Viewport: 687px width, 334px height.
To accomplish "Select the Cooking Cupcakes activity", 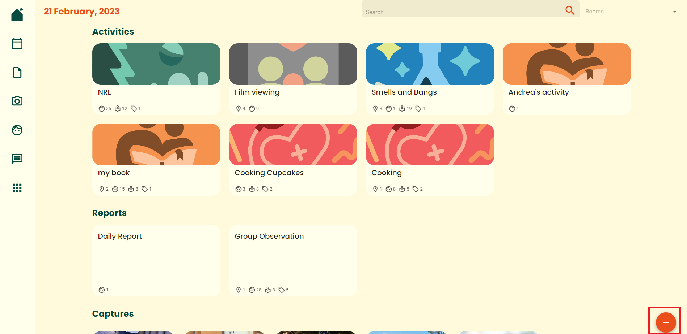I will pyautogui.click(x=293, y=160).
